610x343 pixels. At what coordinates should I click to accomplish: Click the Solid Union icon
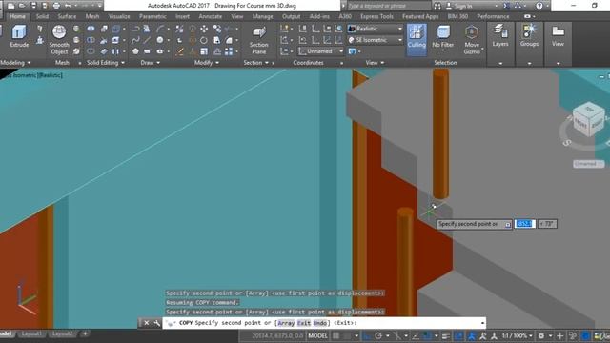[x=91, y=29]
